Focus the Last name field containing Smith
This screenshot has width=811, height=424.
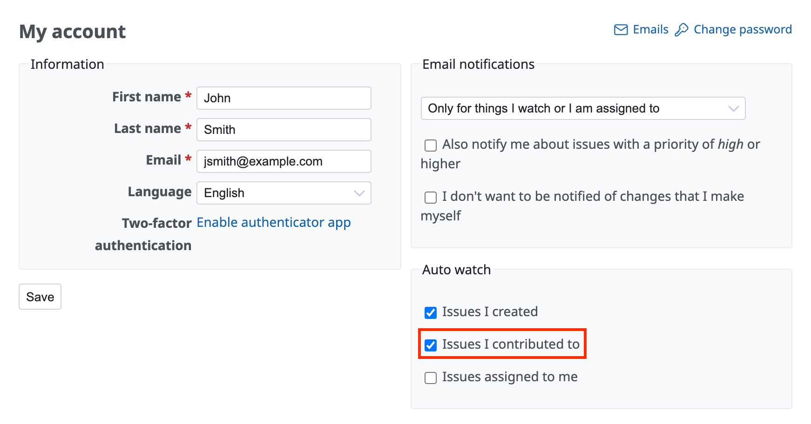pyautogui.click(x=284, y=130)
